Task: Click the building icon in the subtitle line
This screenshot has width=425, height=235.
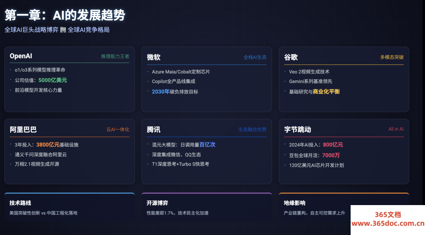Action: coord(63,30)
